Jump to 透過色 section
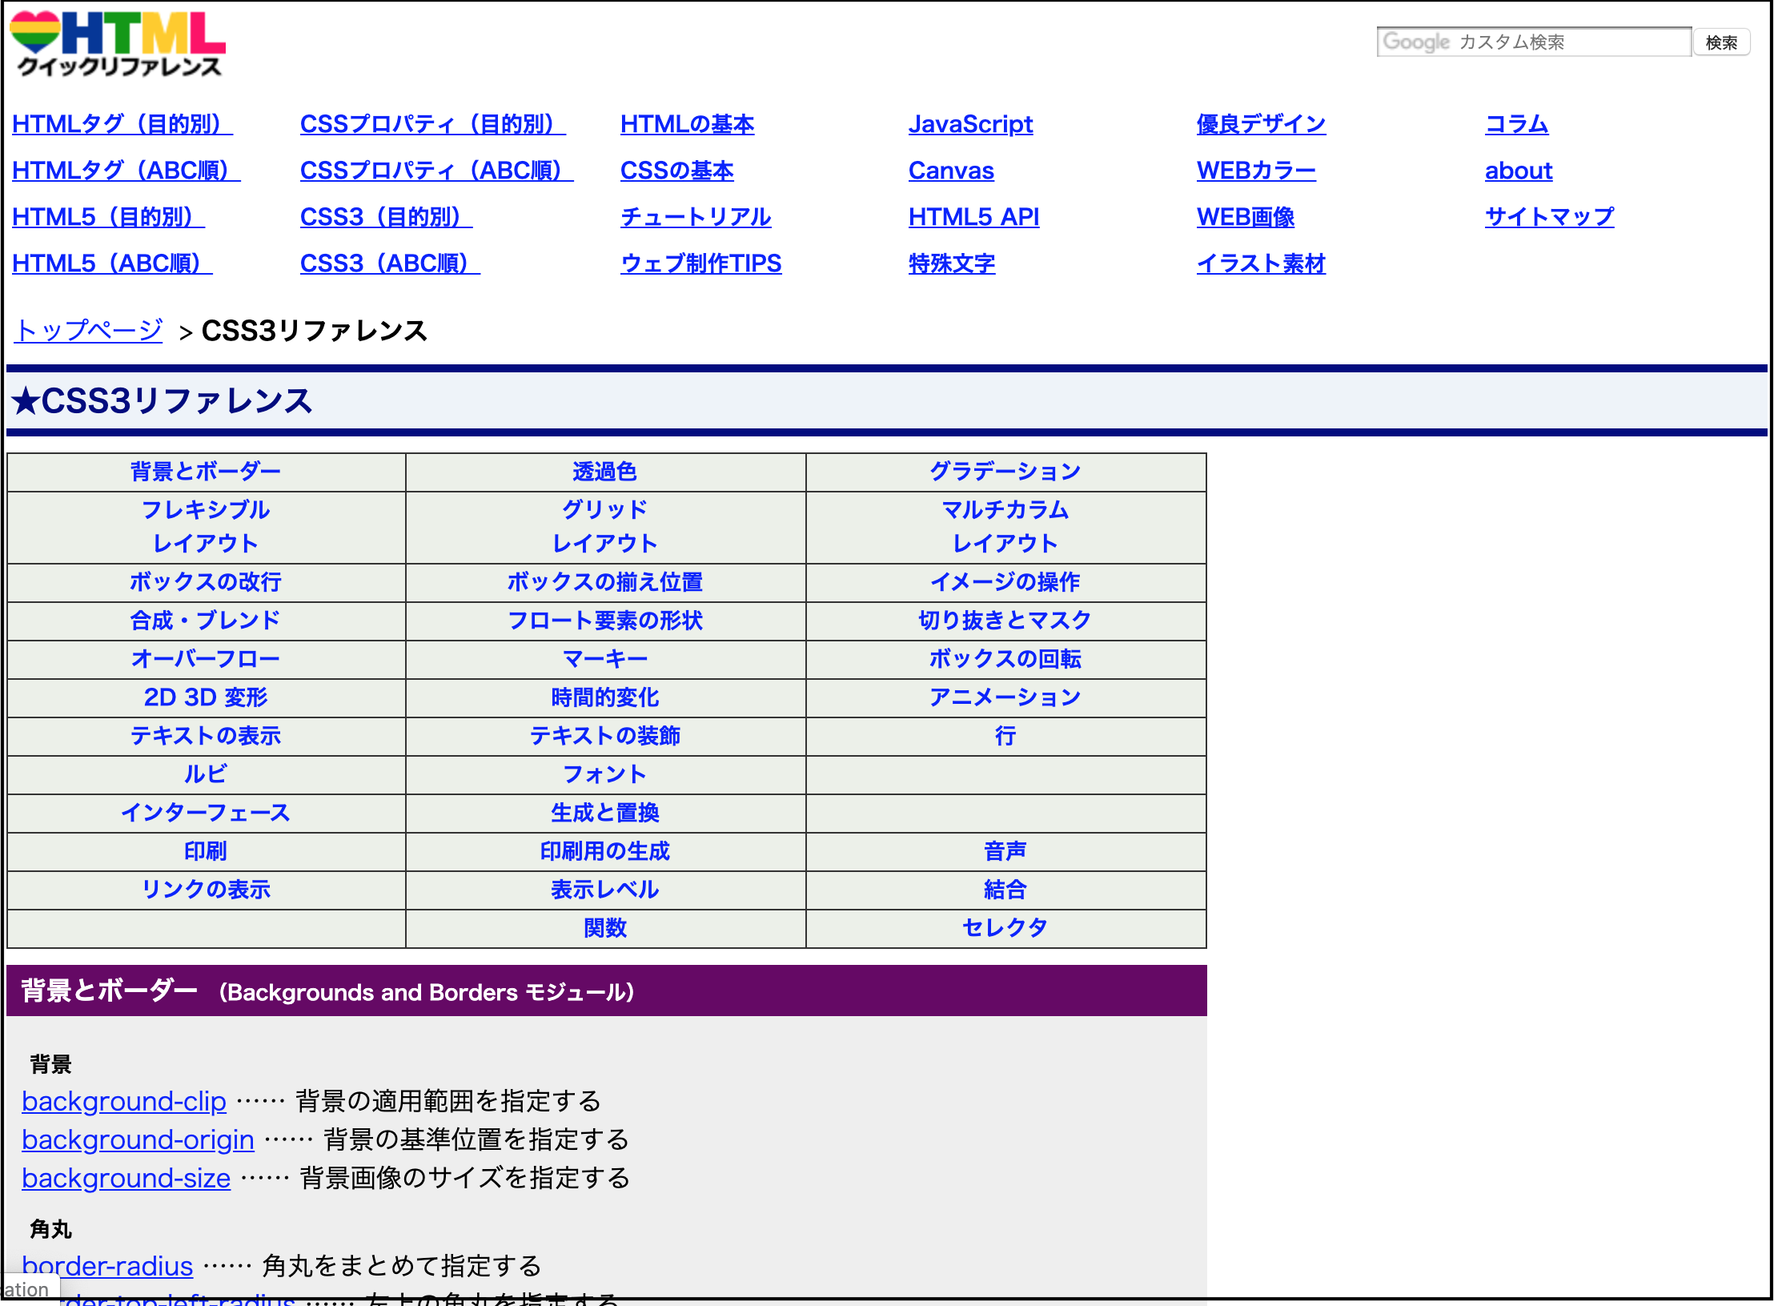 [x=605, y=472]
